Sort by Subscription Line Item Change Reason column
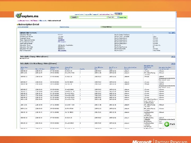Image resolution: width=191 pixels, height=143 pixels. (x=149, y=67)
